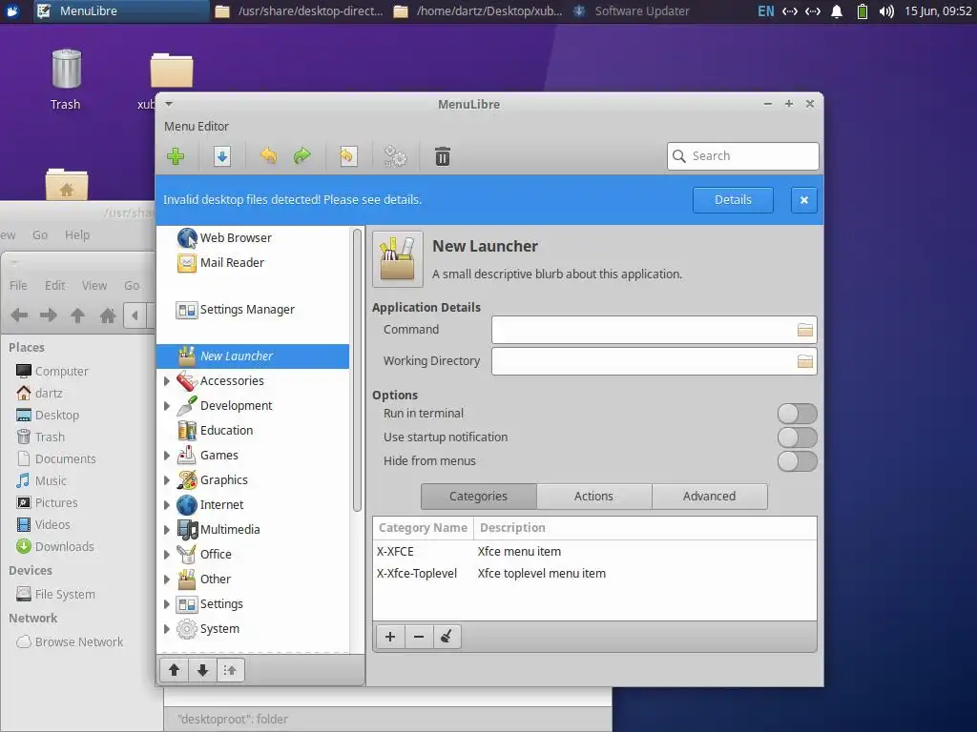The width and height of the screenshot is (977, 732).
Task: Expand the Other category
Action: pos(166,579)
